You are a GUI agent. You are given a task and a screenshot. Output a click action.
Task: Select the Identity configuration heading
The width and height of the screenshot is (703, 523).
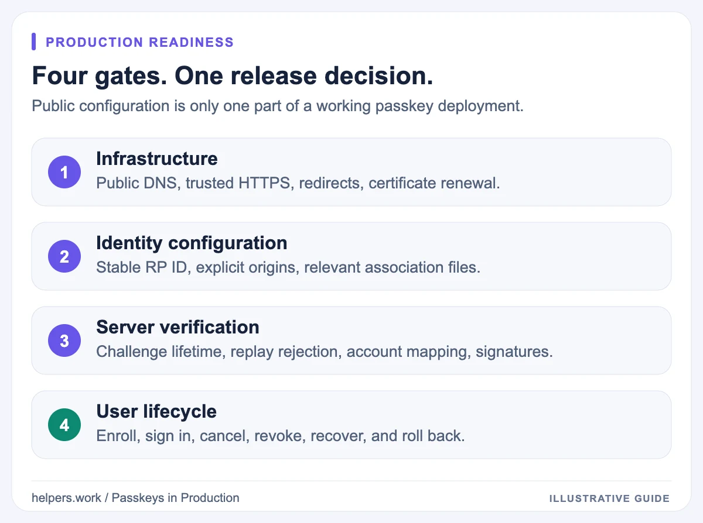[192, 243]
